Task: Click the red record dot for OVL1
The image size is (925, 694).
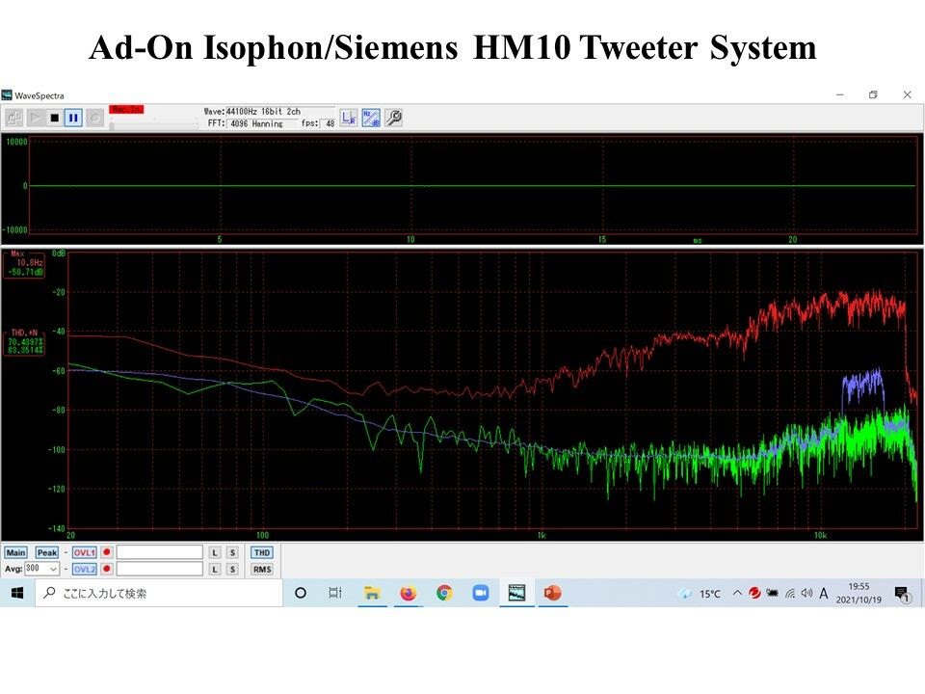Action: click(x=107, y=552)
